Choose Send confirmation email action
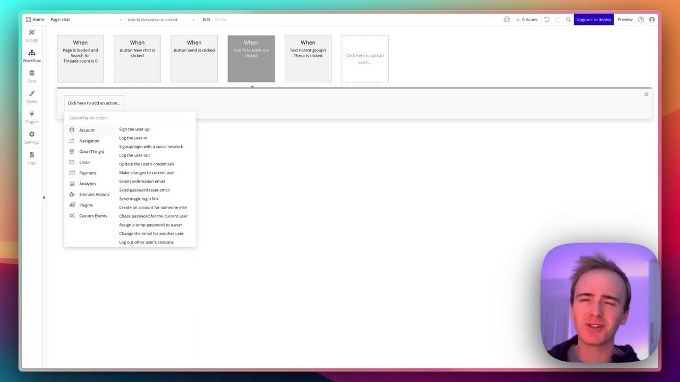The image size is (680, 382). pyautogui.click(x=142, y=181)
